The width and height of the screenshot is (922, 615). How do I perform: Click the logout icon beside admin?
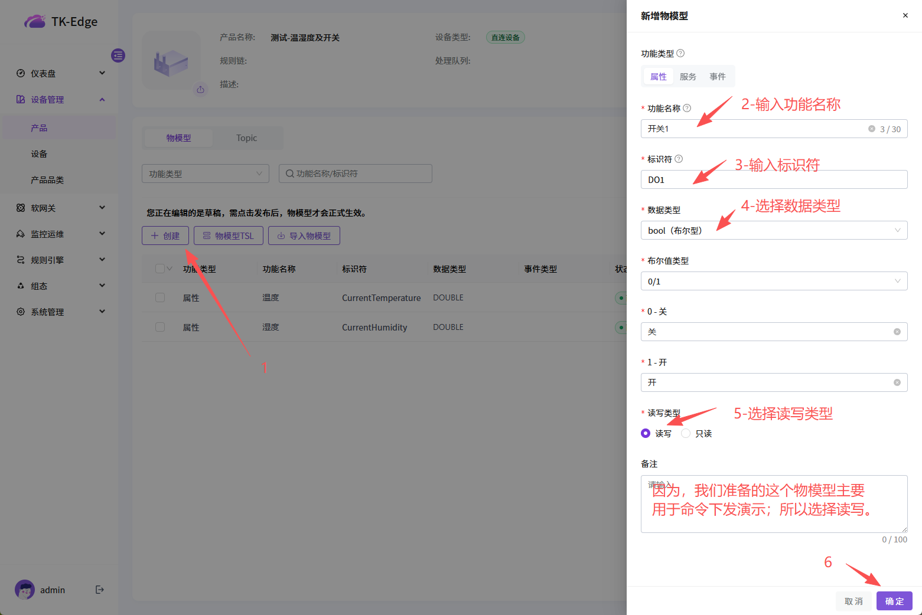(100, 590)
